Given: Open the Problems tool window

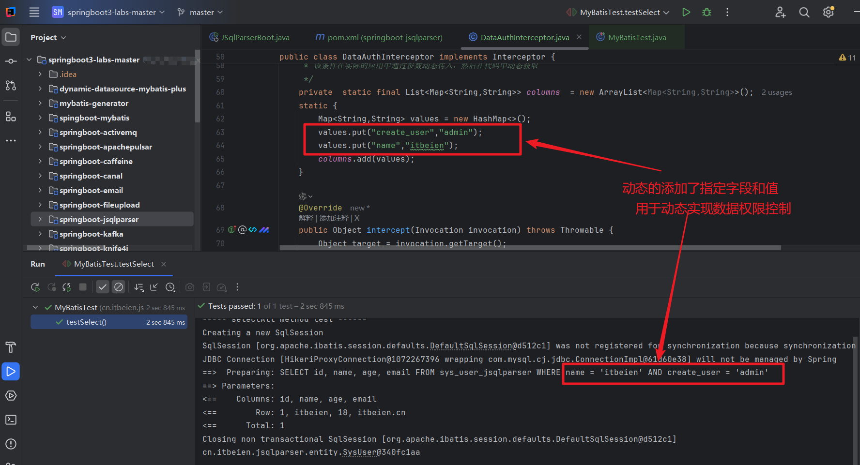Looking at the screenshot, I should 11,444.
